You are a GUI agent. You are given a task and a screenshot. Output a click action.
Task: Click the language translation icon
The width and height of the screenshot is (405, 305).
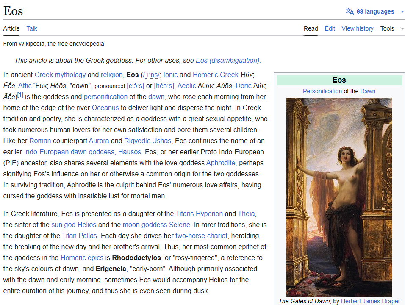coord(350,11)
